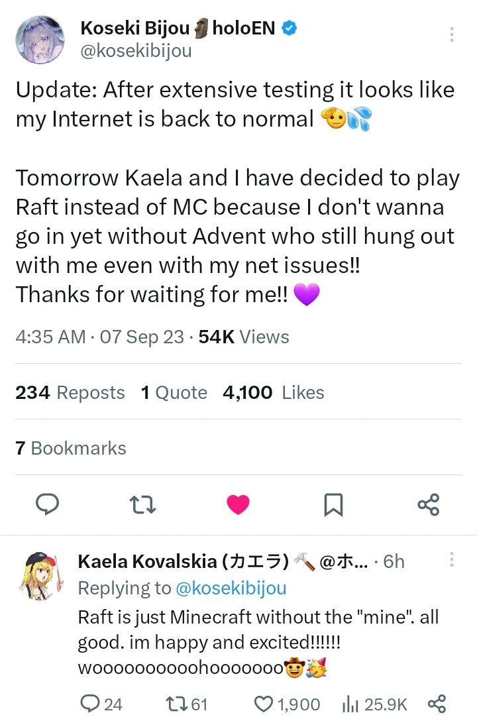
Task: Like Kaela's reply with the heart icon
Action: tap(264, 704)
